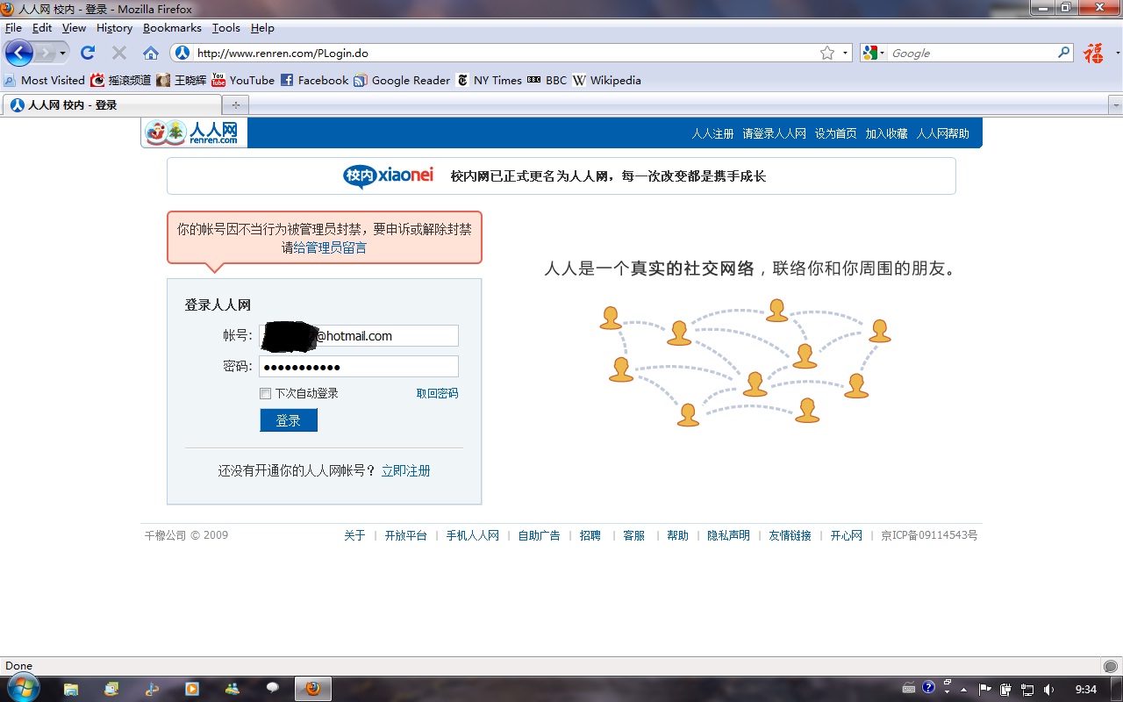
Task: Open the URL bar history dropdown
Action: pyautogui.click(x=846, y=53)
